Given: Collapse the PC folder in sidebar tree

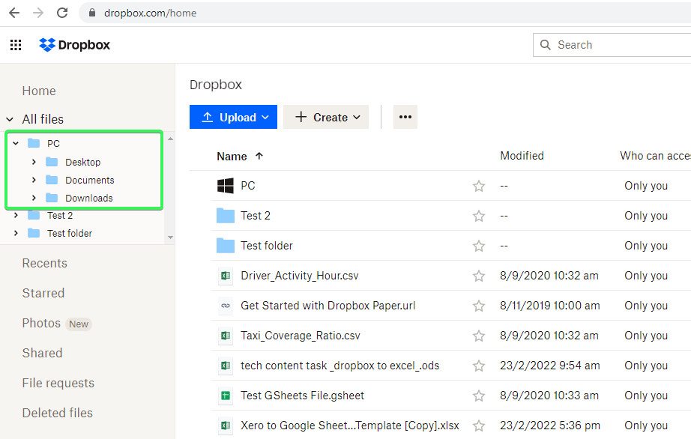Looking at the screenshot, I should [x=16, y=143].
